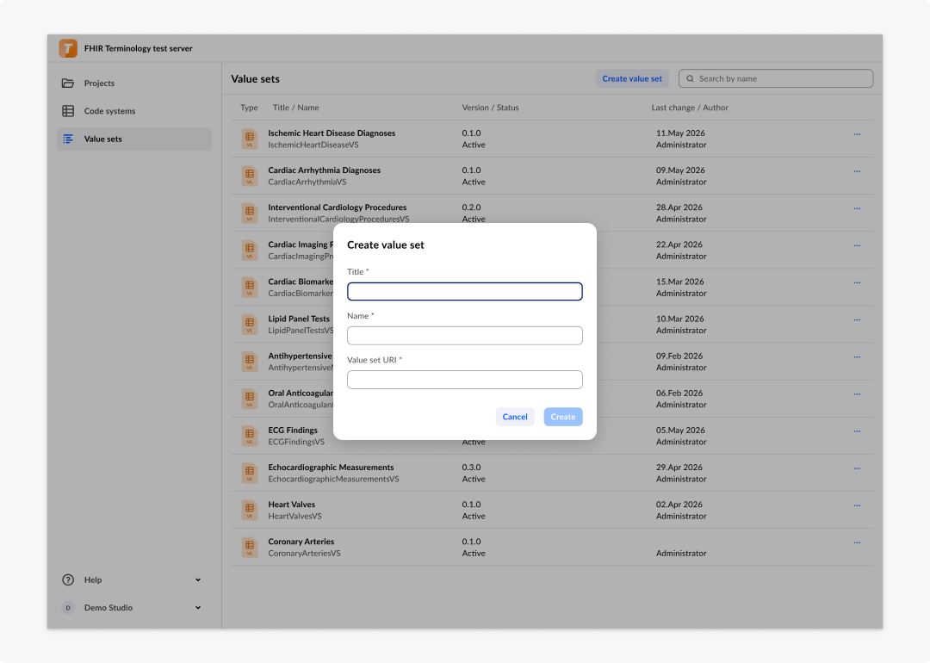Viewport: 930px width, 663px height.
Task: Open Heart Valves value set
Action: coord(292,505)
